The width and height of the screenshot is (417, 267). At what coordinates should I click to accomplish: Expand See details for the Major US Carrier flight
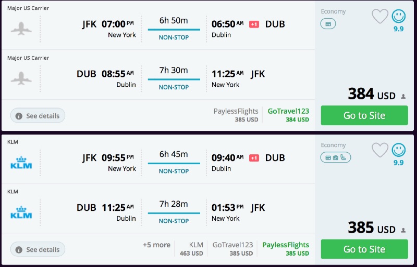click(x=38, y=116)
